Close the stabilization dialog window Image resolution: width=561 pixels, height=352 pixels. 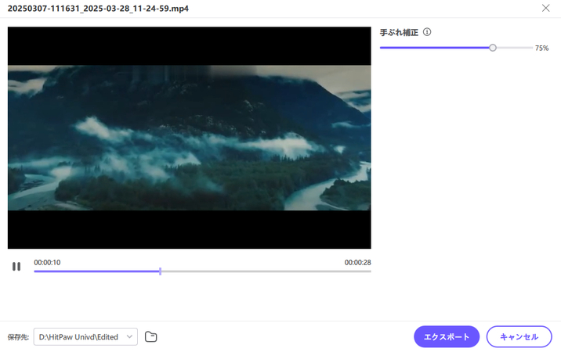point(545,9)
